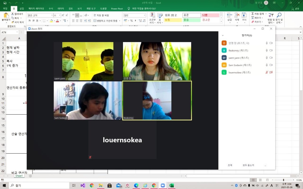Screen dimensions: 303x189
Task: Mute Sam Sodavin's microphone in participants list
Action: [267, 65]
